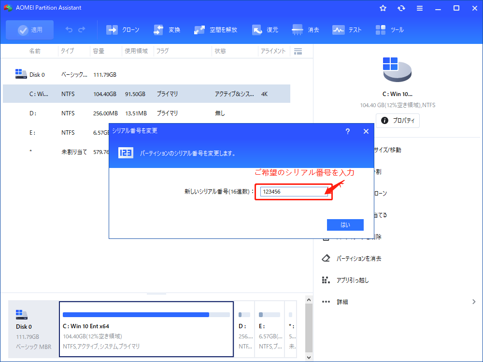Click the 容量 column header
Viewport: 483px width, 362px height.
[x=99, y=51]
